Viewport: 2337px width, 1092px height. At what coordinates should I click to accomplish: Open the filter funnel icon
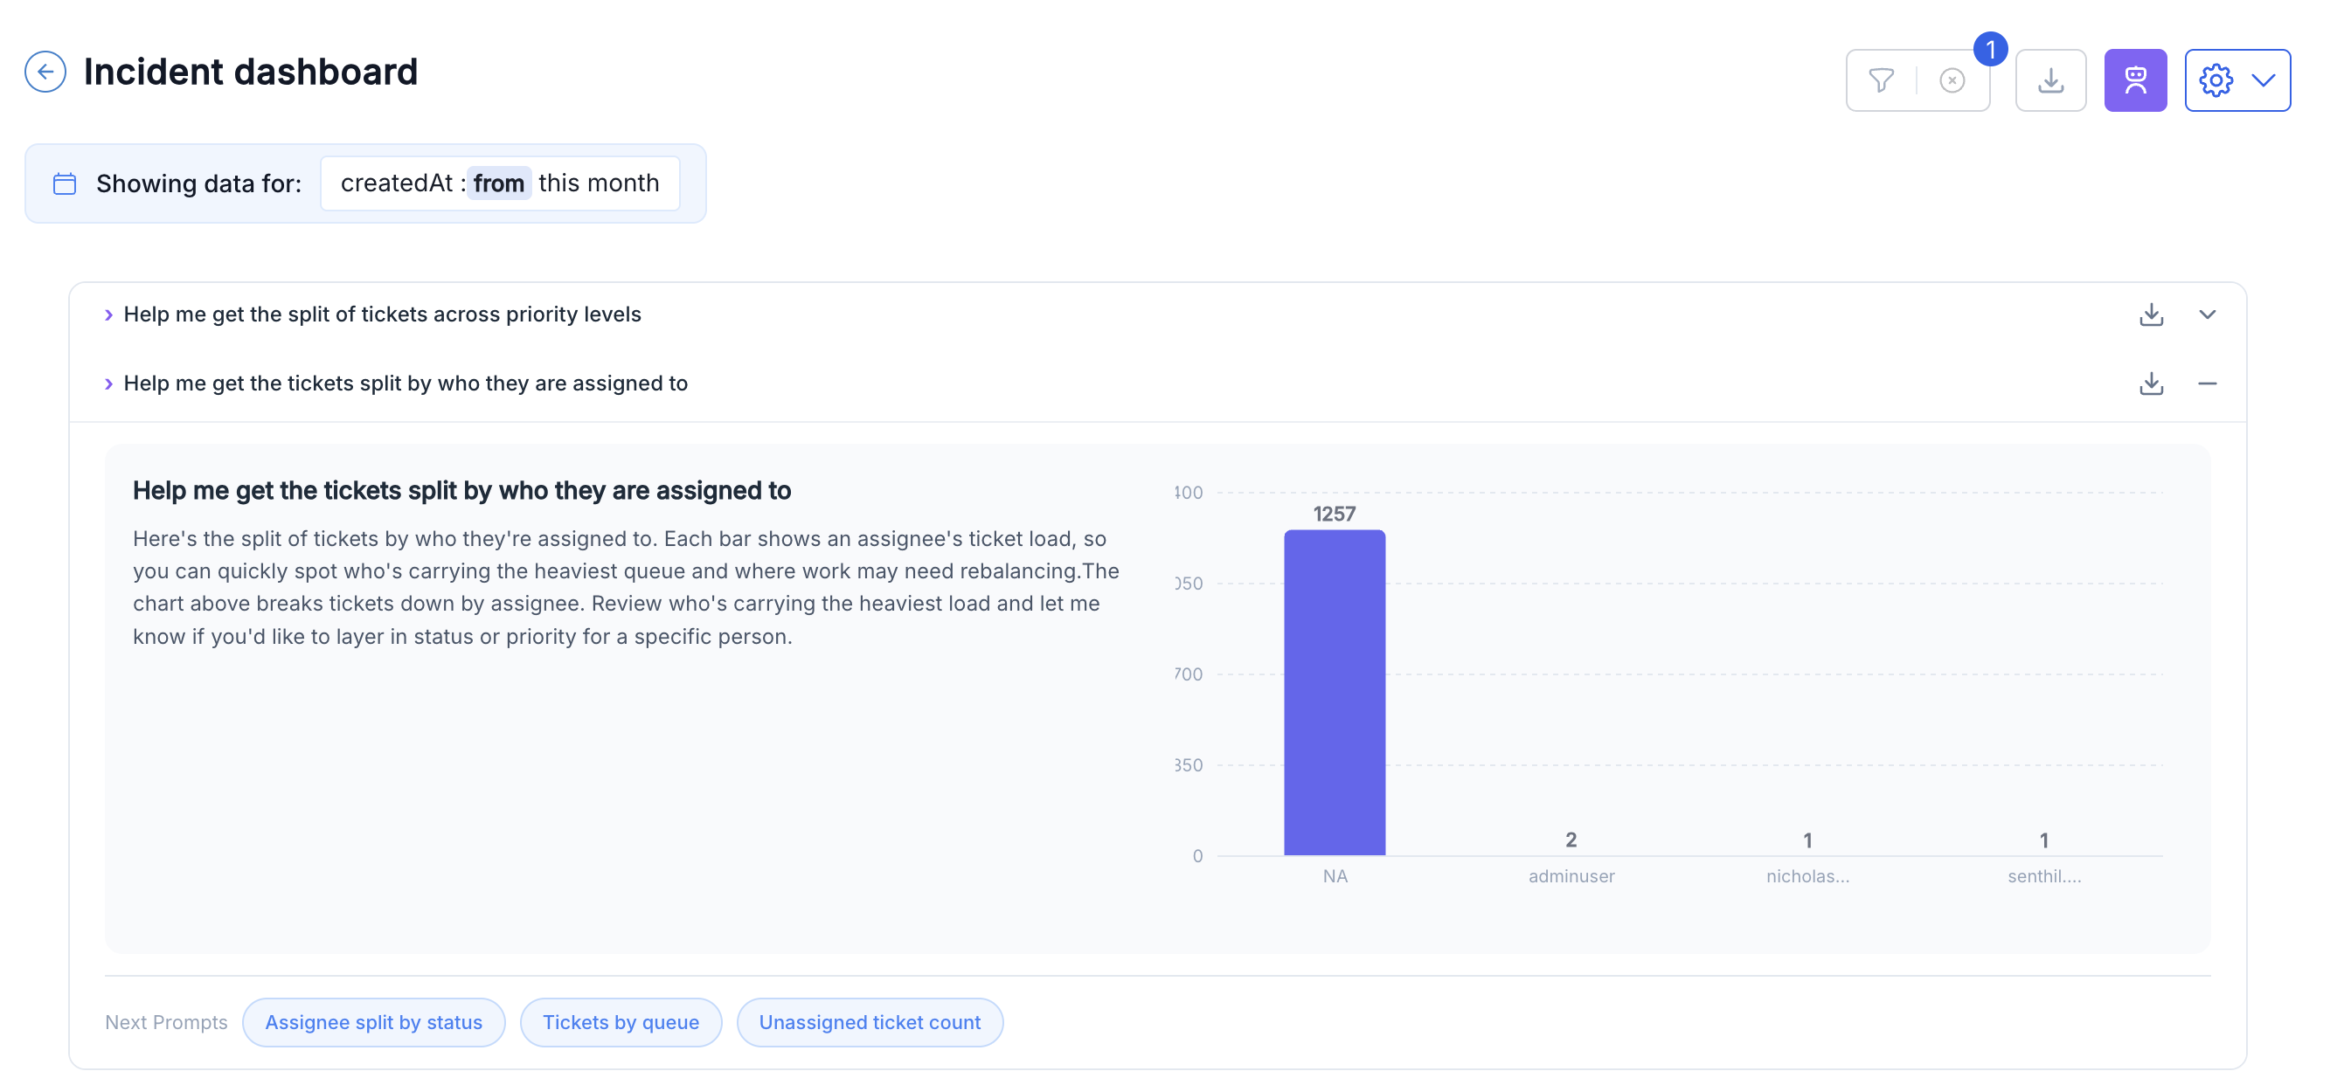1881,80
